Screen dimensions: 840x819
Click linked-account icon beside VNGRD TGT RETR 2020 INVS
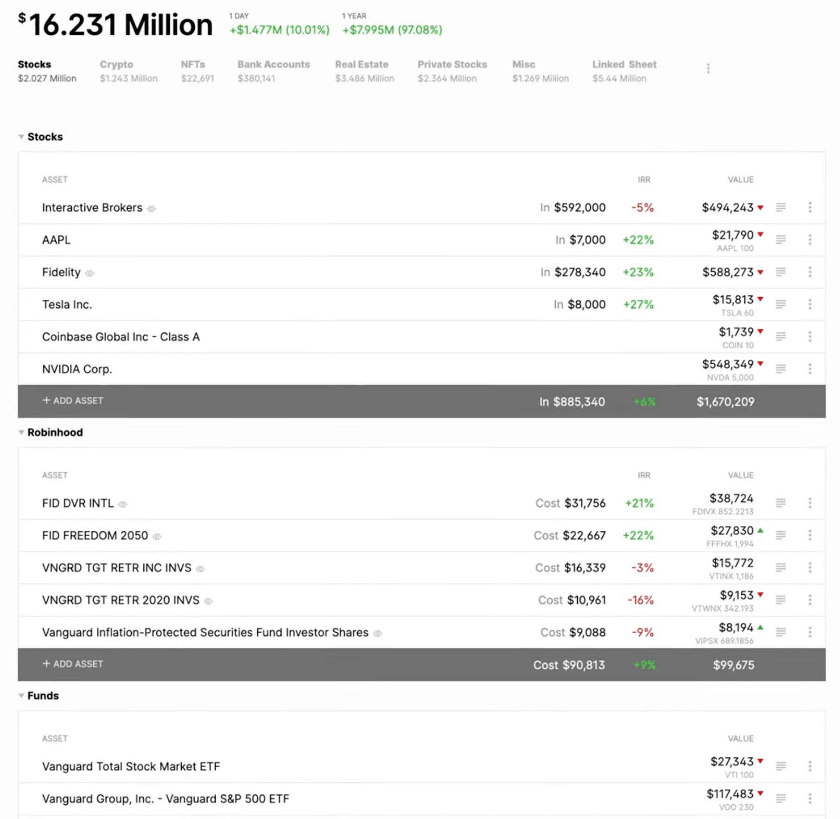point(209,601)
